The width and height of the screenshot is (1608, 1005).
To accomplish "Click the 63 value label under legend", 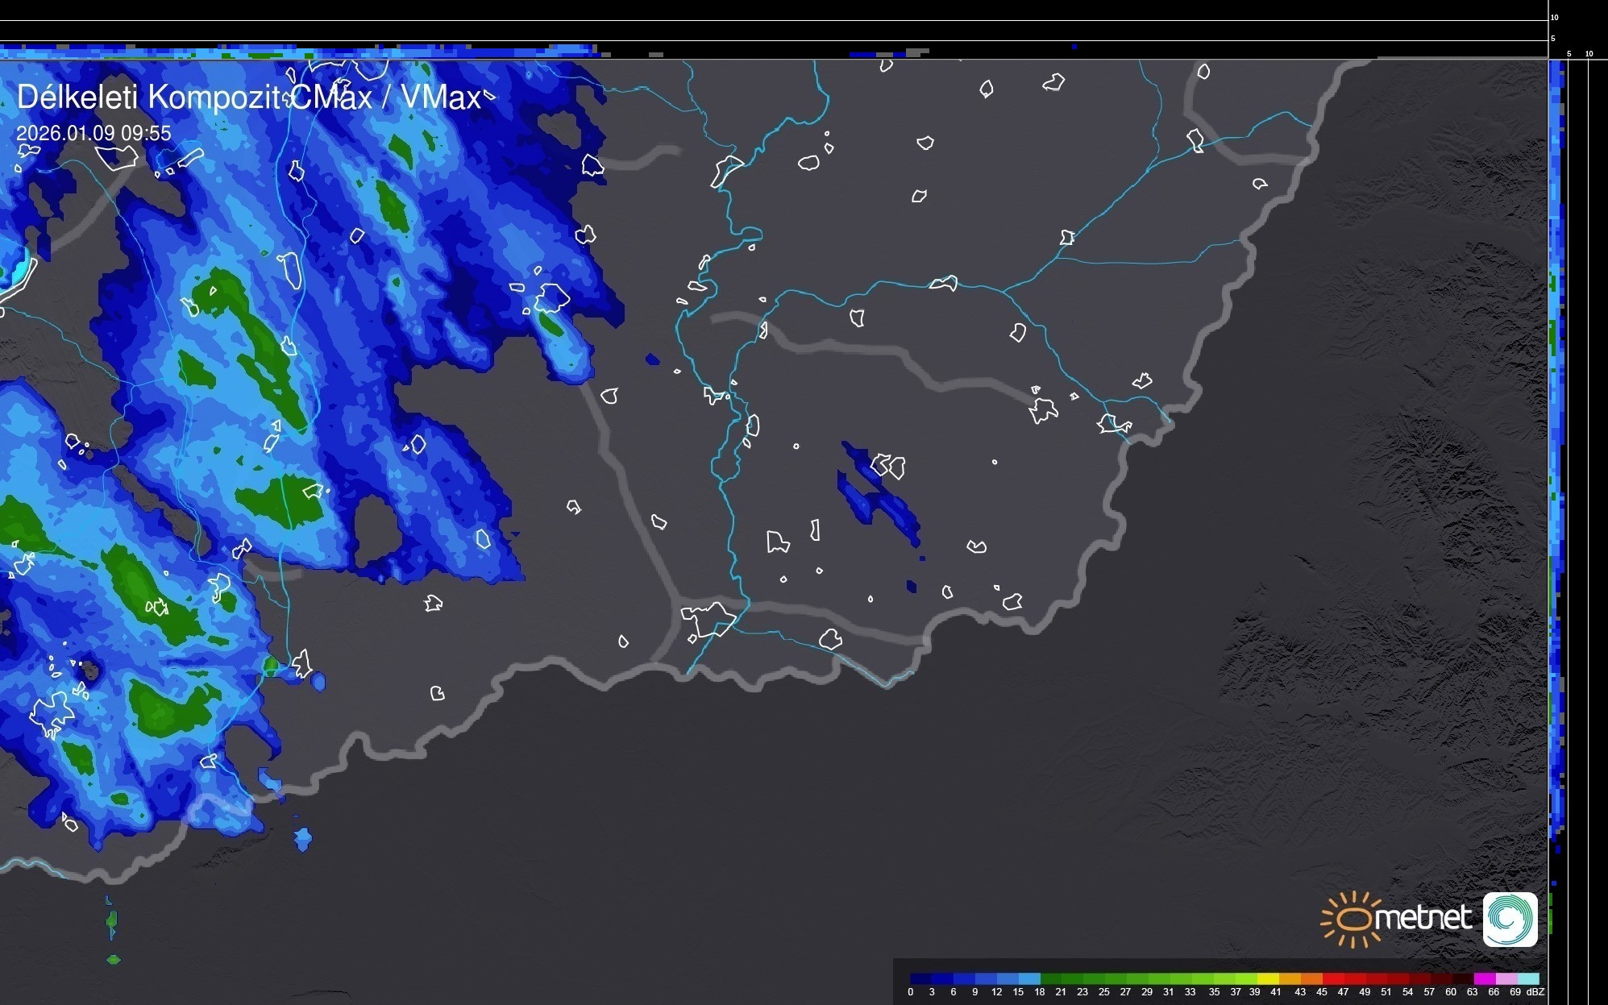I will pos(1472,992).
